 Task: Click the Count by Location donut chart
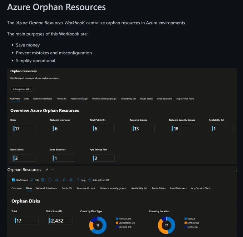click(x=167, y=225)
